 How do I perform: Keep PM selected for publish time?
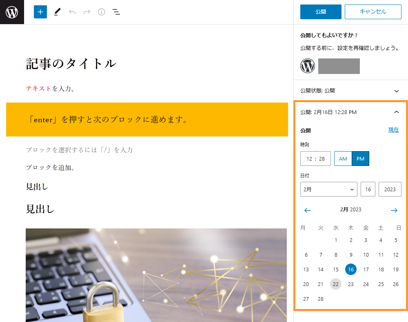[360, 159]
